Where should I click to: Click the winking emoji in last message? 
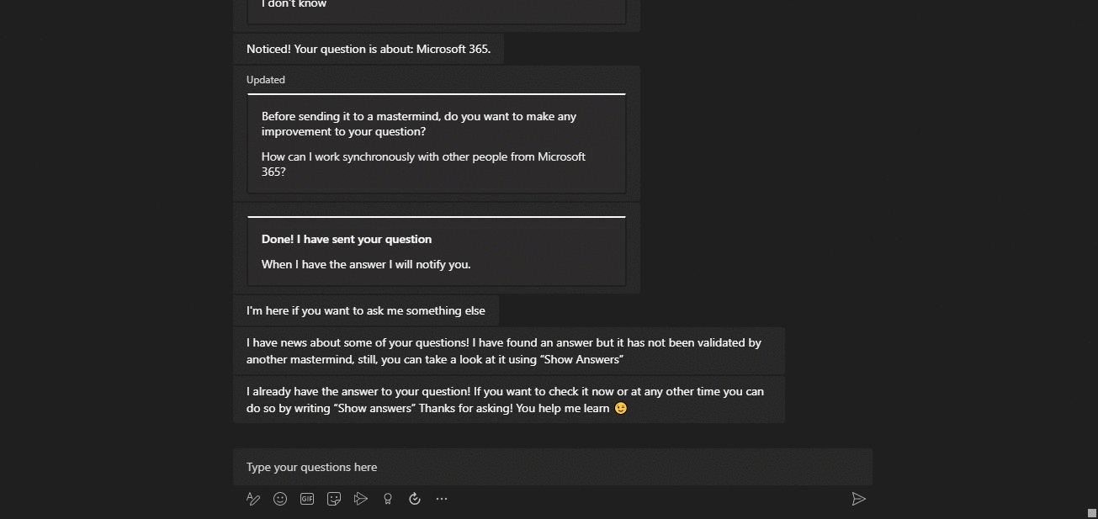621,408
